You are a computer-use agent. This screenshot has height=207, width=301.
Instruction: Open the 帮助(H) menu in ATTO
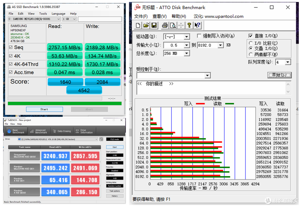click(x=179, y=16)
